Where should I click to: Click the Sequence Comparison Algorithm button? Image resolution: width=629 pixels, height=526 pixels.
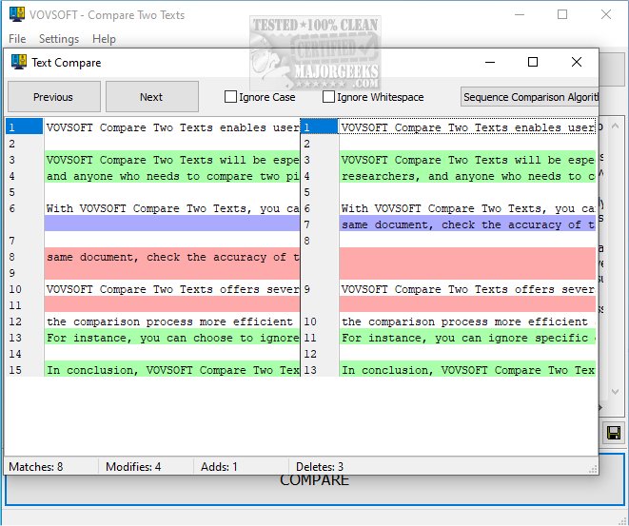(529, 97)
